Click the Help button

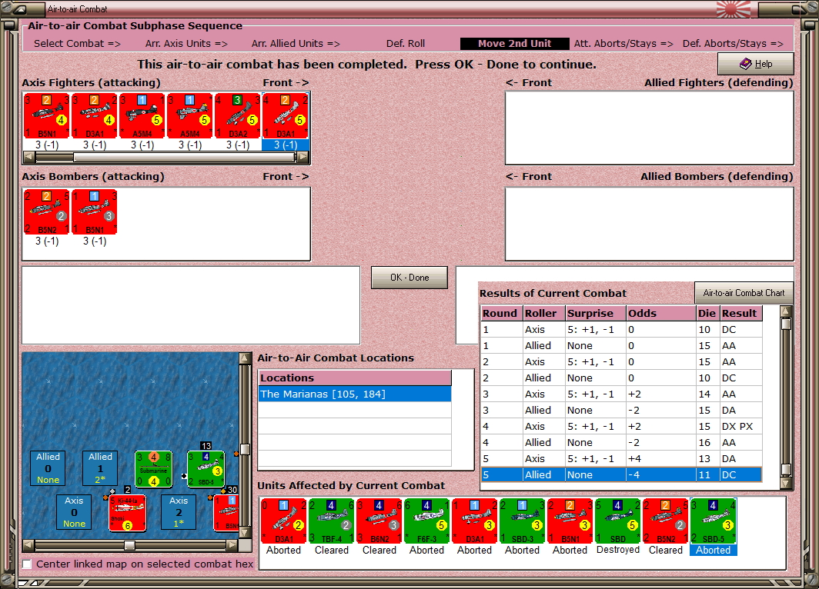756,64
